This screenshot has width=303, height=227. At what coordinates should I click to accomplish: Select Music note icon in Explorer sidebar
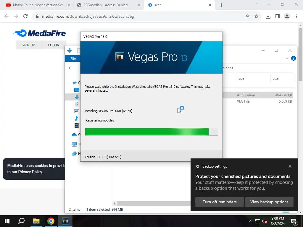coord(77,118)
